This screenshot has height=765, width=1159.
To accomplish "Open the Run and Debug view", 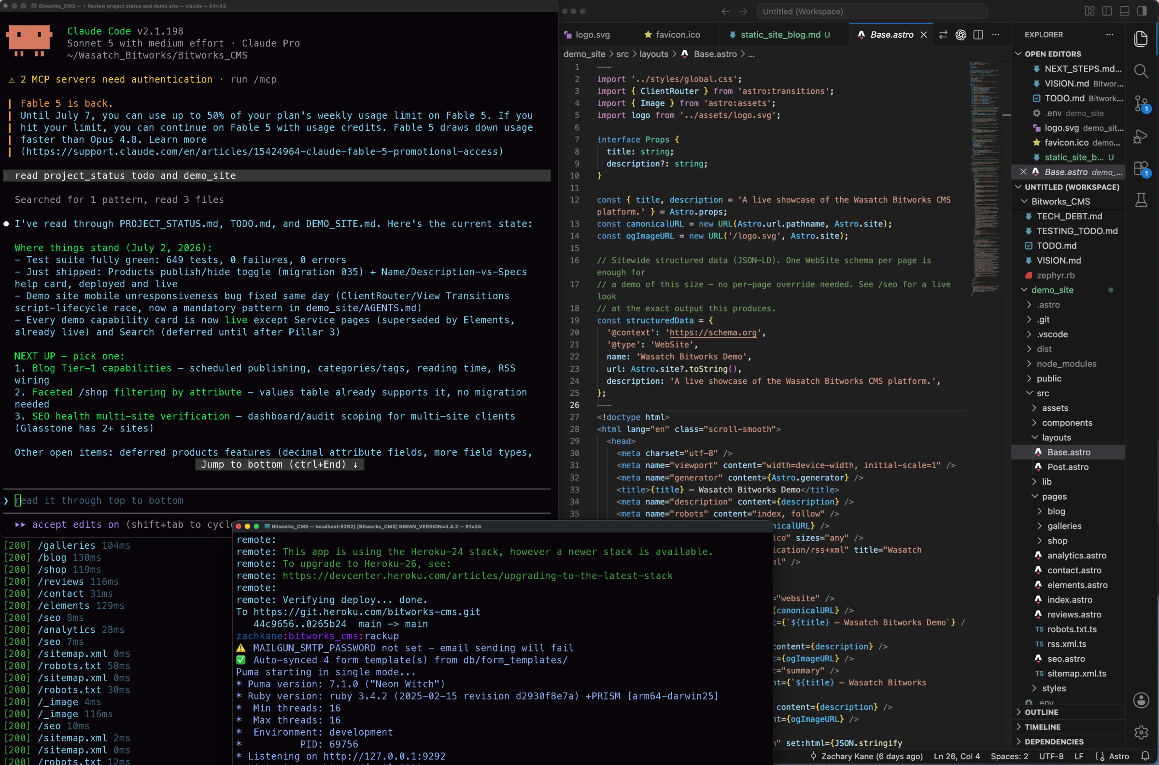I will pos(1141,136).
